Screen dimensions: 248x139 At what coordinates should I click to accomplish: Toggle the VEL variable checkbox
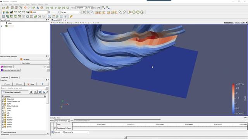3,113
